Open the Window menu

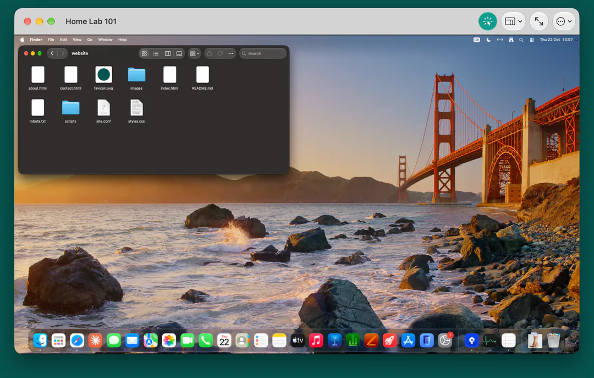coord(105,40)
